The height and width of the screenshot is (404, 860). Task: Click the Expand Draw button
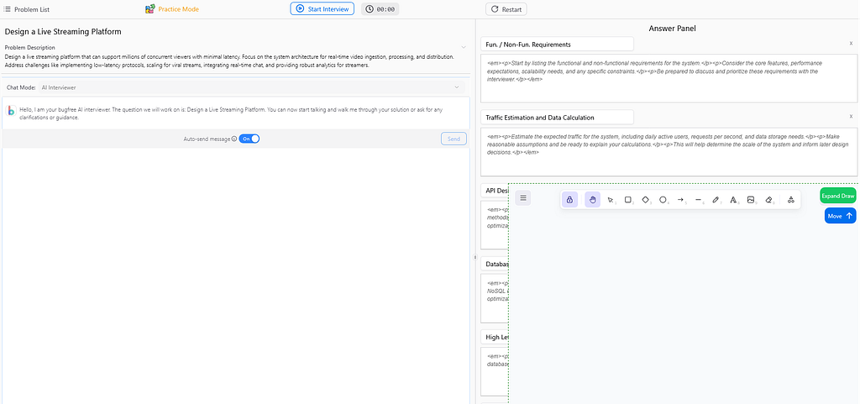838,196
